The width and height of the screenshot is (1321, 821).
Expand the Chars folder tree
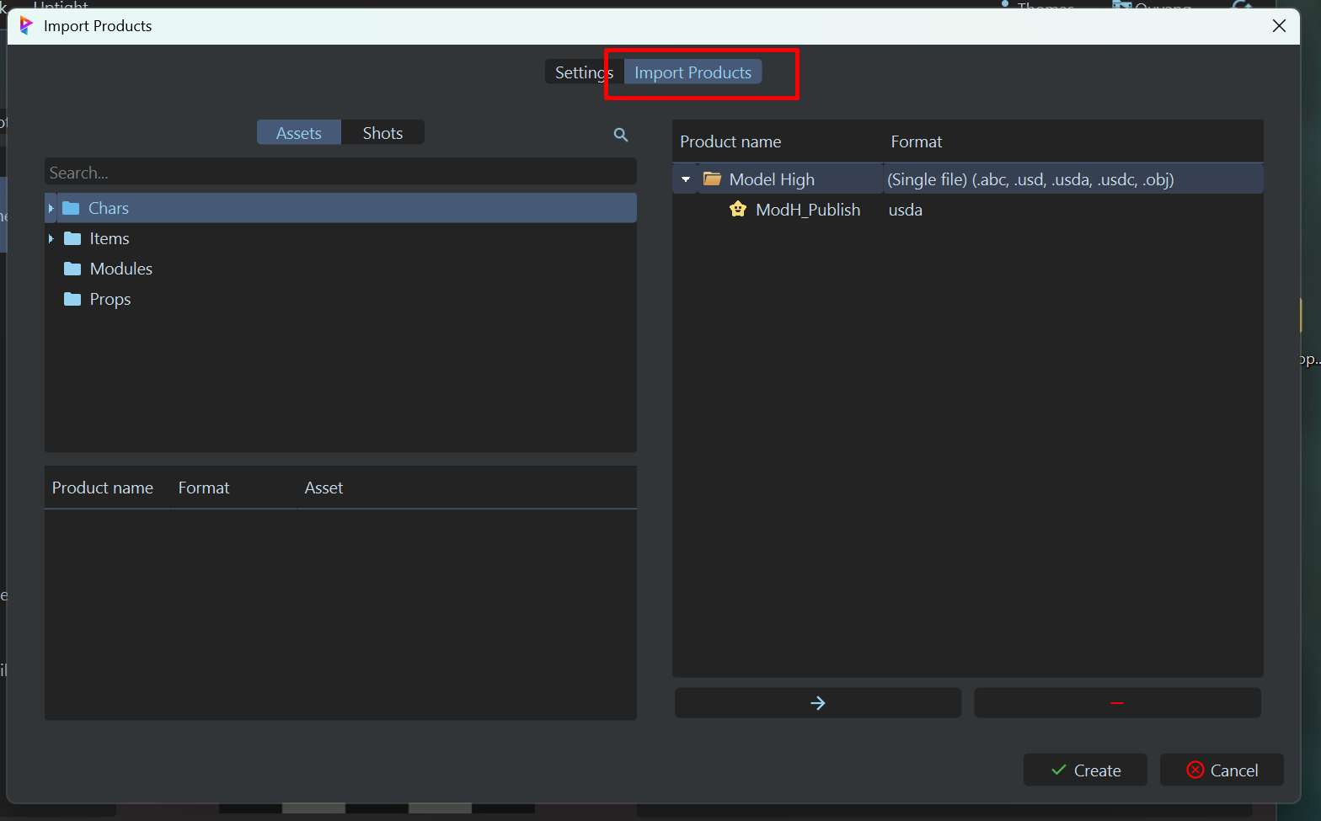coord(51,208)
